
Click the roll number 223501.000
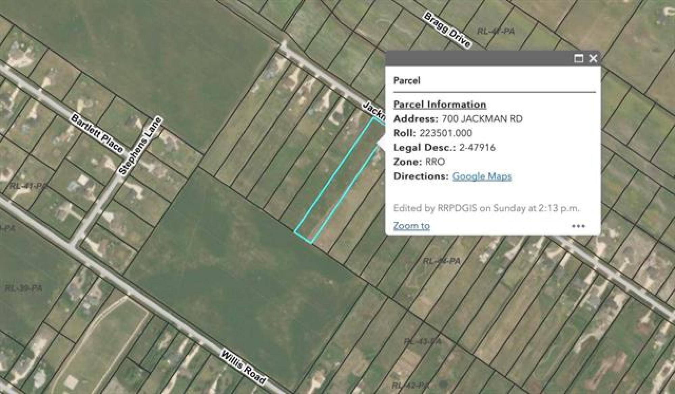coord(446,133)
